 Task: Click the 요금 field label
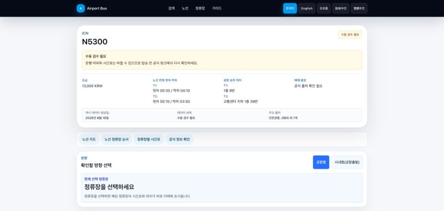(x=85, y=81)
